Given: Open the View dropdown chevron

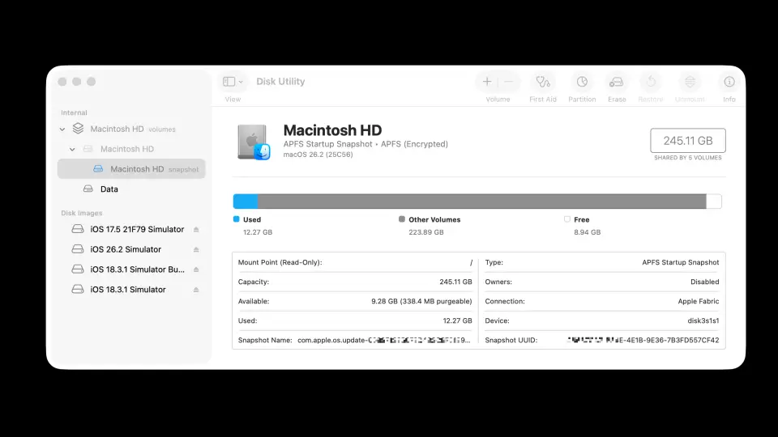Looking at the screenshot, I should 241,83.
